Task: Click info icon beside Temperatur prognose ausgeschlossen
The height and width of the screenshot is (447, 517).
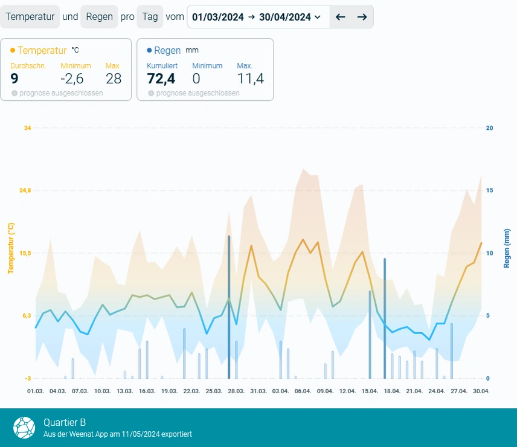Action: click(14, 93)
